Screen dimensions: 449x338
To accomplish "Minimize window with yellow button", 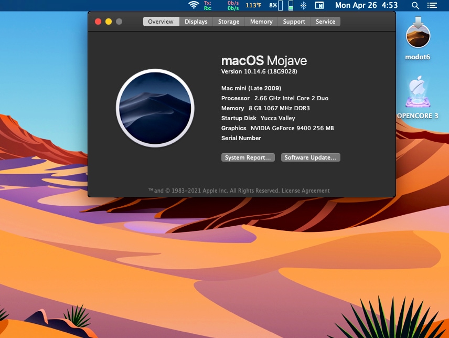I will (109, 22).
